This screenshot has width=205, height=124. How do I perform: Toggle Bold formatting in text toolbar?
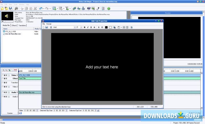click(x=85, y=27)
